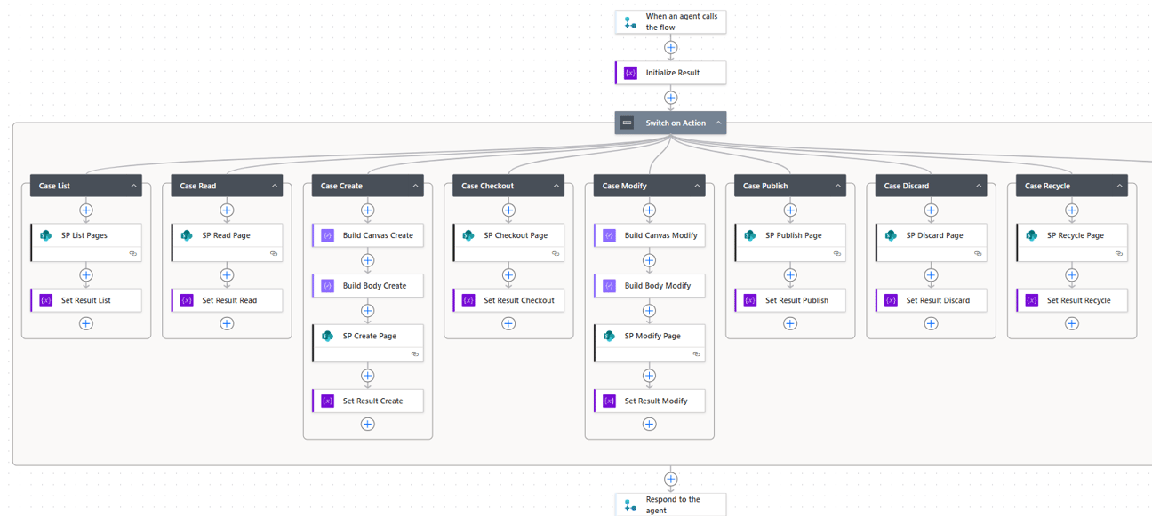Click the copy icon on SP Create Page
The image size is (1152, 516).
point(414,353)
